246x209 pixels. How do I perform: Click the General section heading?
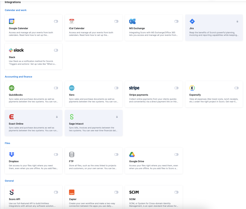click(x=9, y=181)
